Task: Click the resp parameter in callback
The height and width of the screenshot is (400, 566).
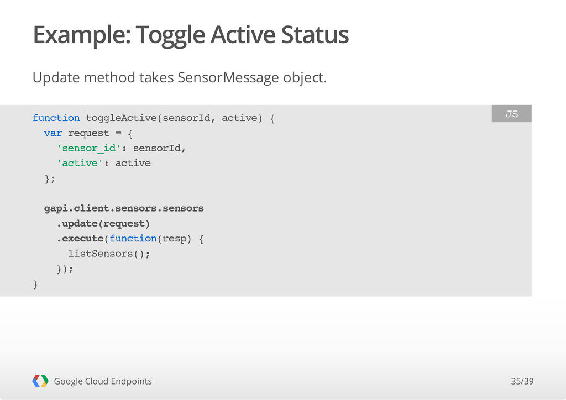Action: click(175, 239)
